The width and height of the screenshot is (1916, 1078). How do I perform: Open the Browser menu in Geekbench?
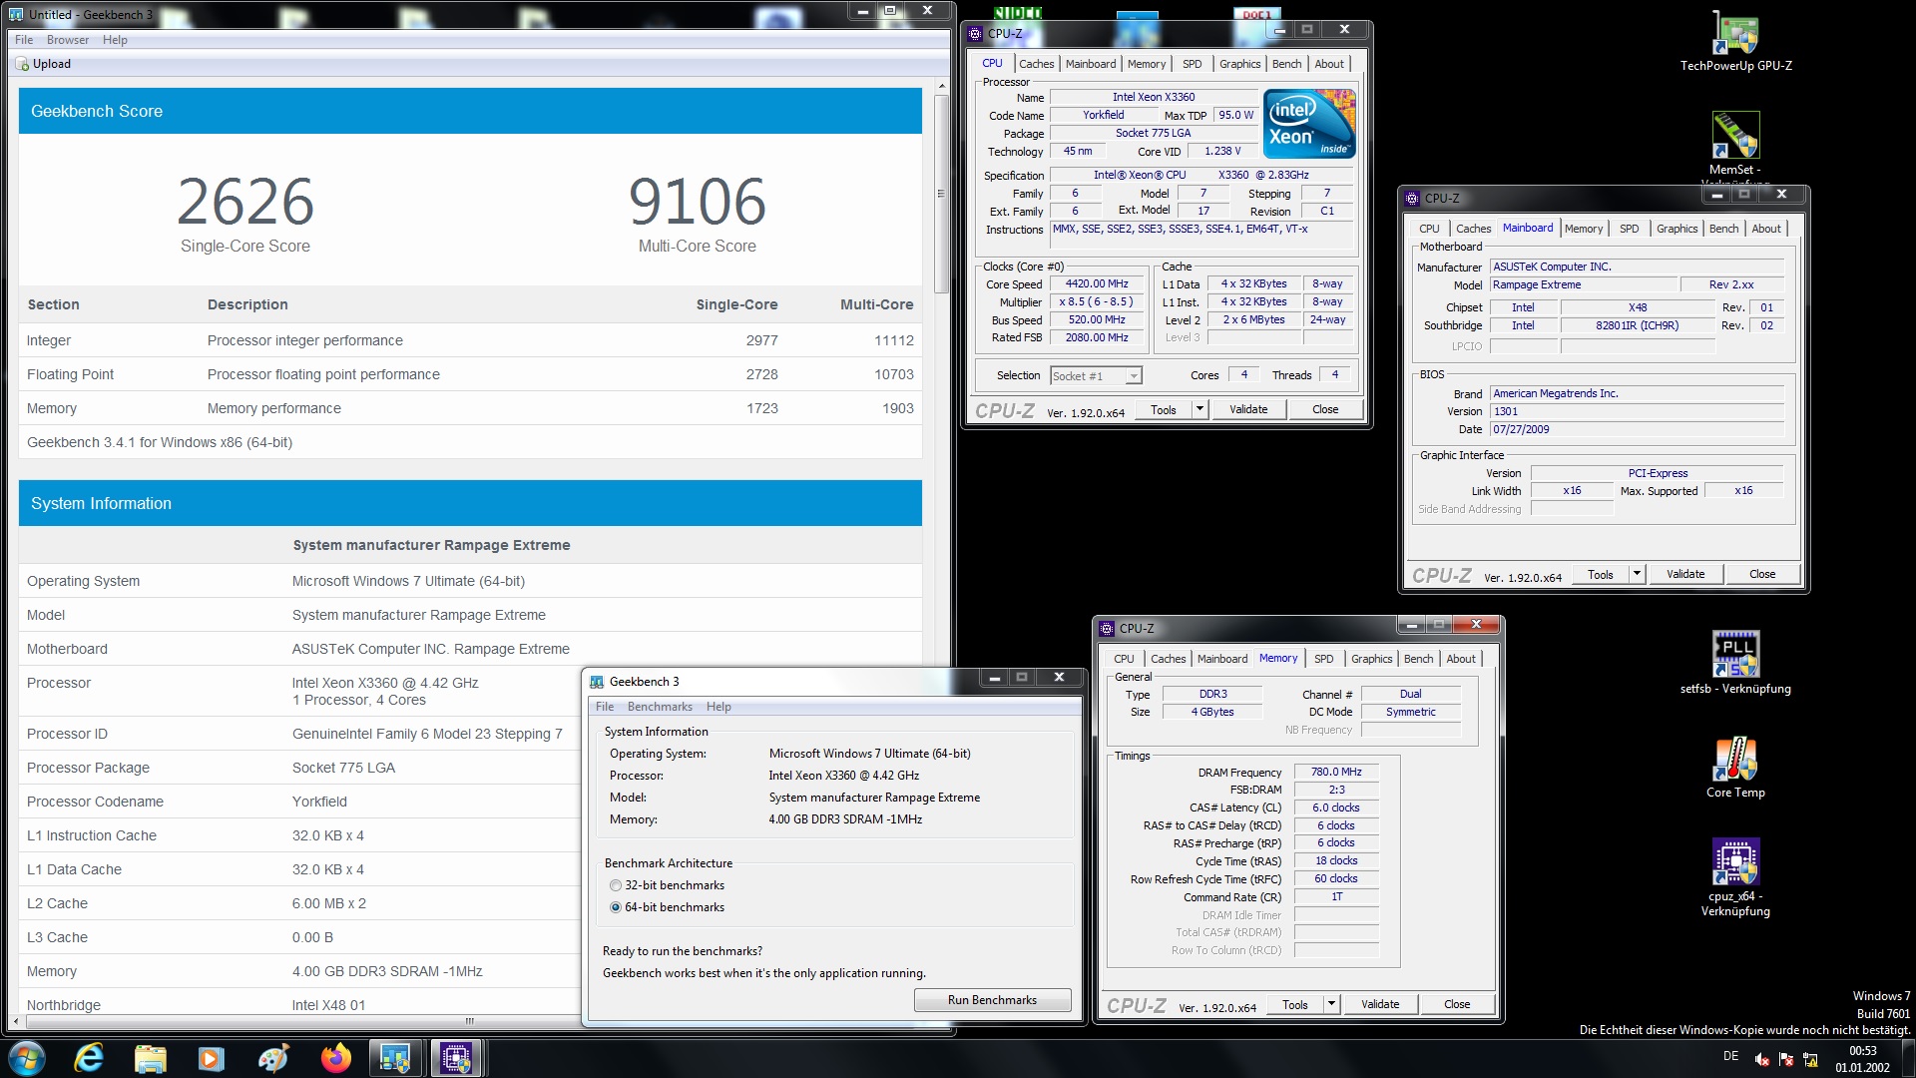tap(68, 40)
